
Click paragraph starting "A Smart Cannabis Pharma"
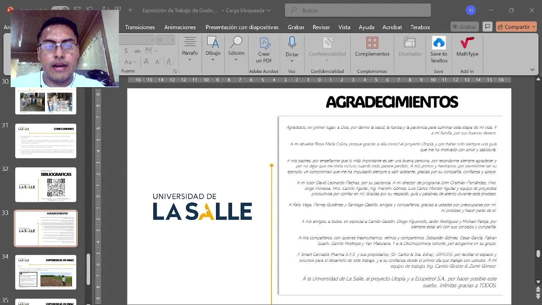pos(397,260)
